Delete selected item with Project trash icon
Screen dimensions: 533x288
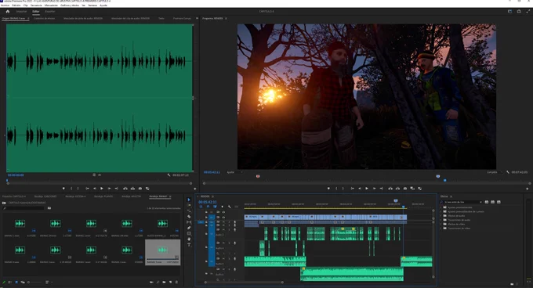(176, 282)
